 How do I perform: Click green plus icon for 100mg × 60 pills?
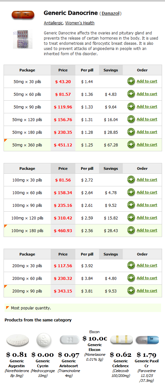(131, 192)
